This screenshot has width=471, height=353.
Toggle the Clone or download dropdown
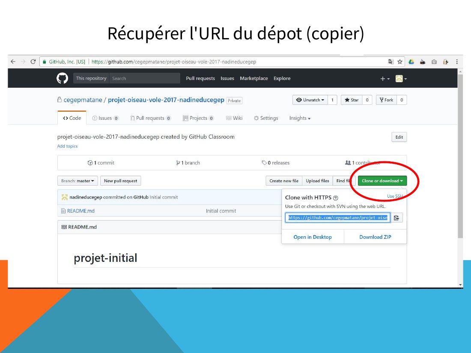click(x=382, y=181)
